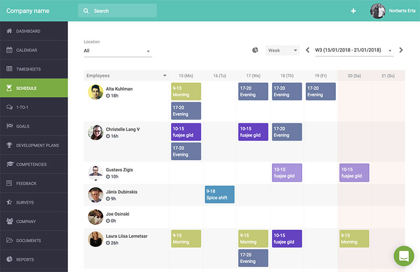
Task: Click Gustavs Zigis employee name
Action: (119, 170)
